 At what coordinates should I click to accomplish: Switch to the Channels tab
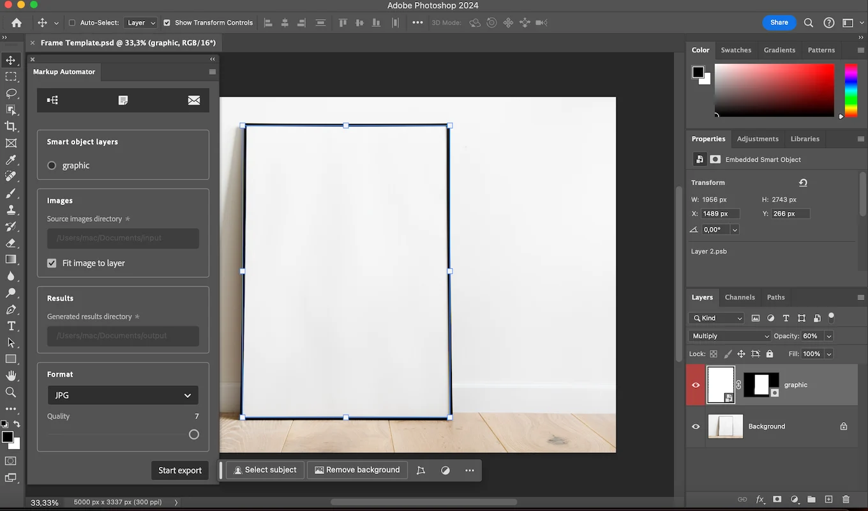(x=740, y=297)
